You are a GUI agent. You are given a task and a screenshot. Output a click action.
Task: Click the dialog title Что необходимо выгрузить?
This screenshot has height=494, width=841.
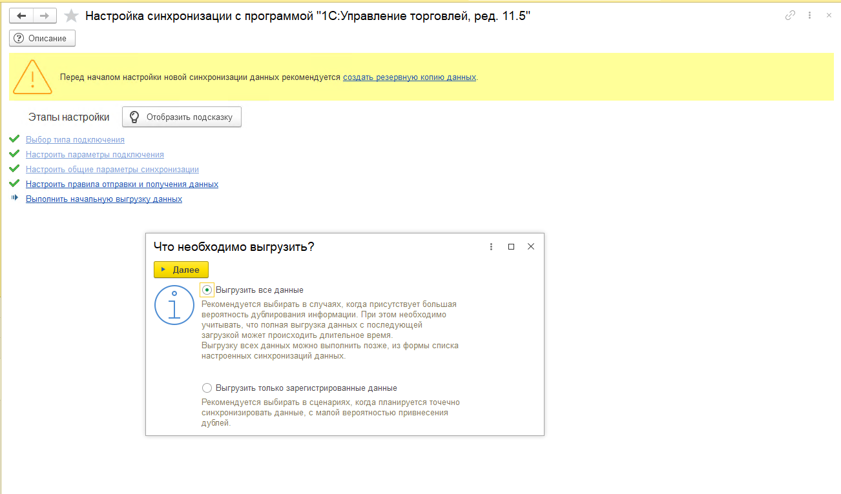pos(234,246)
